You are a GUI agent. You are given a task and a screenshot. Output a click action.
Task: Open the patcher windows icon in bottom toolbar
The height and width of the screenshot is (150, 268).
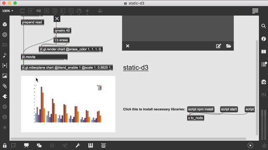point(39,145)
